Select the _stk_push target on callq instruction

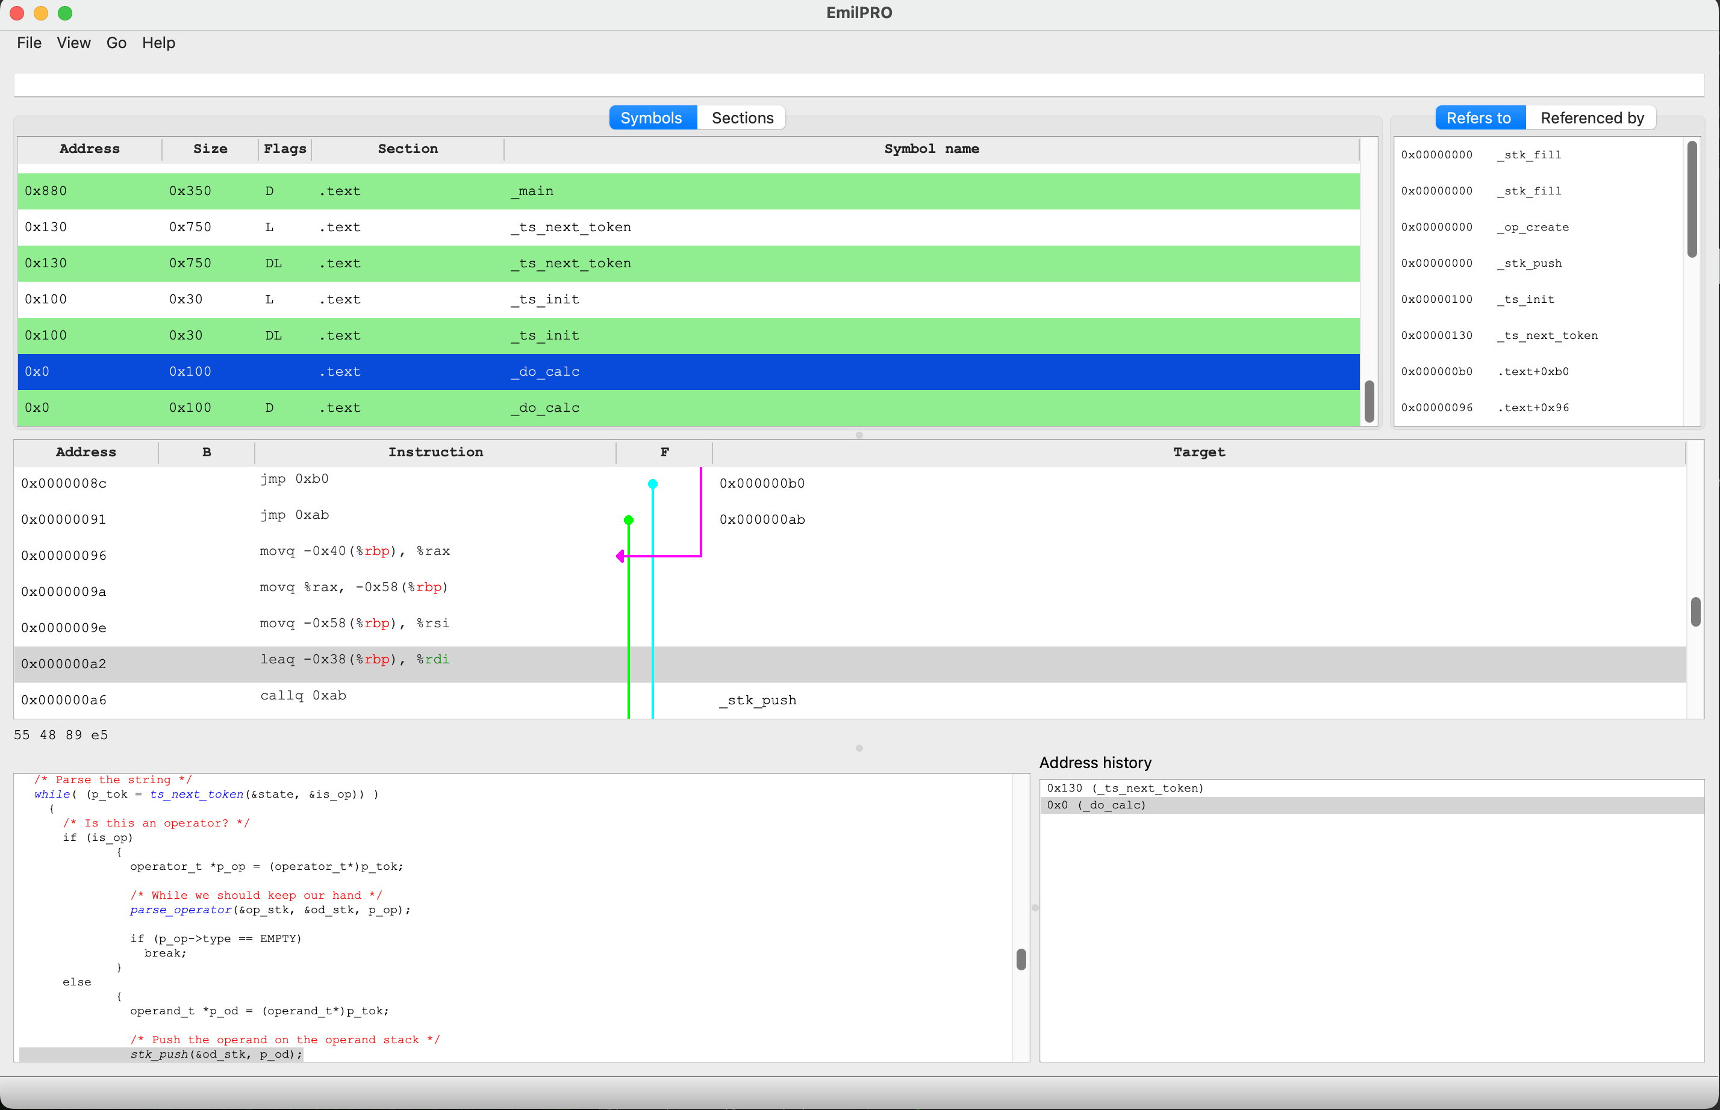757,699
